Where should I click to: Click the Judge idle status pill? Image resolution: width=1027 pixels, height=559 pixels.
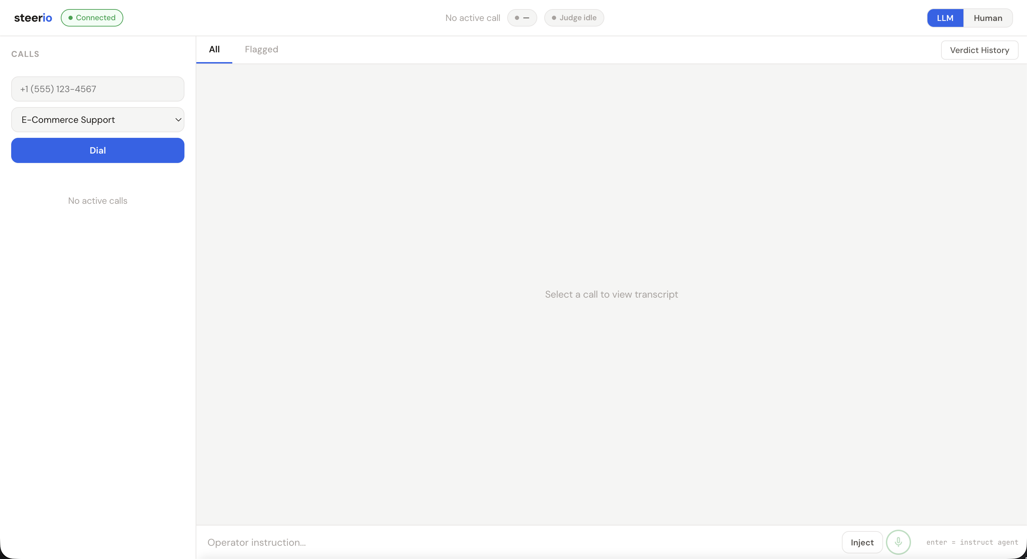click(574, 18)
